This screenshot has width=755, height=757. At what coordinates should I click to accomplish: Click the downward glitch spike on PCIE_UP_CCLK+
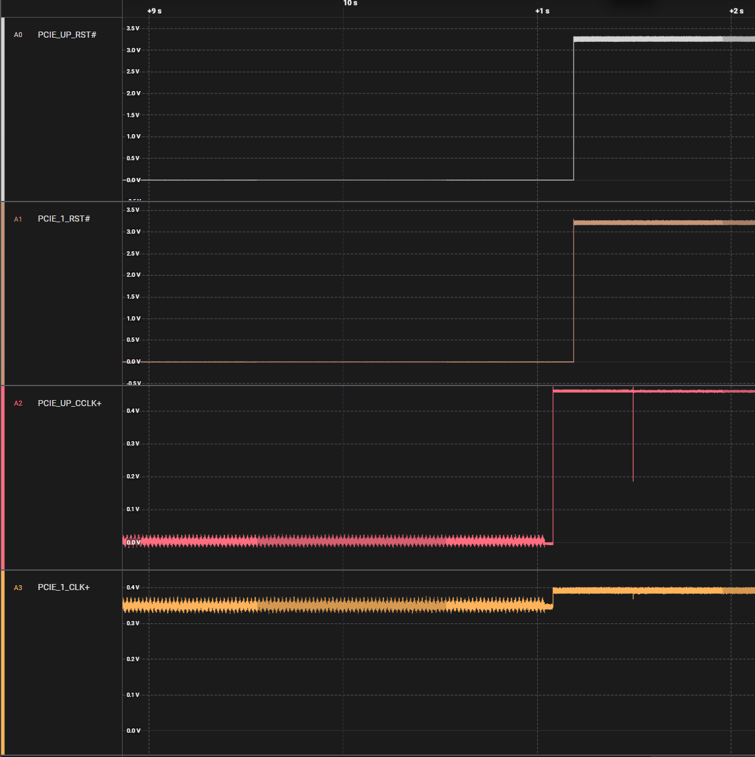633,437
